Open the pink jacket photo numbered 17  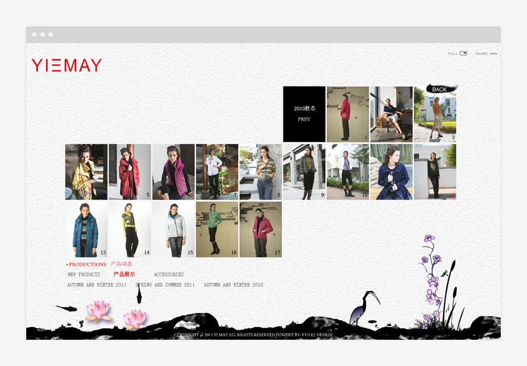click(260, 229)
